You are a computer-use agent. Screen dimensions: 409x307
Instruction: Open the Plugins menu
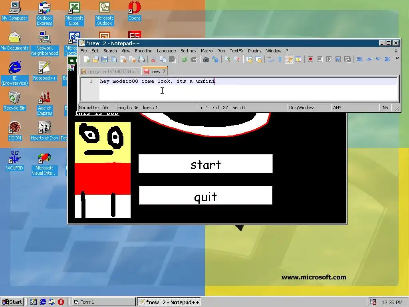click(x=254, y=51)
